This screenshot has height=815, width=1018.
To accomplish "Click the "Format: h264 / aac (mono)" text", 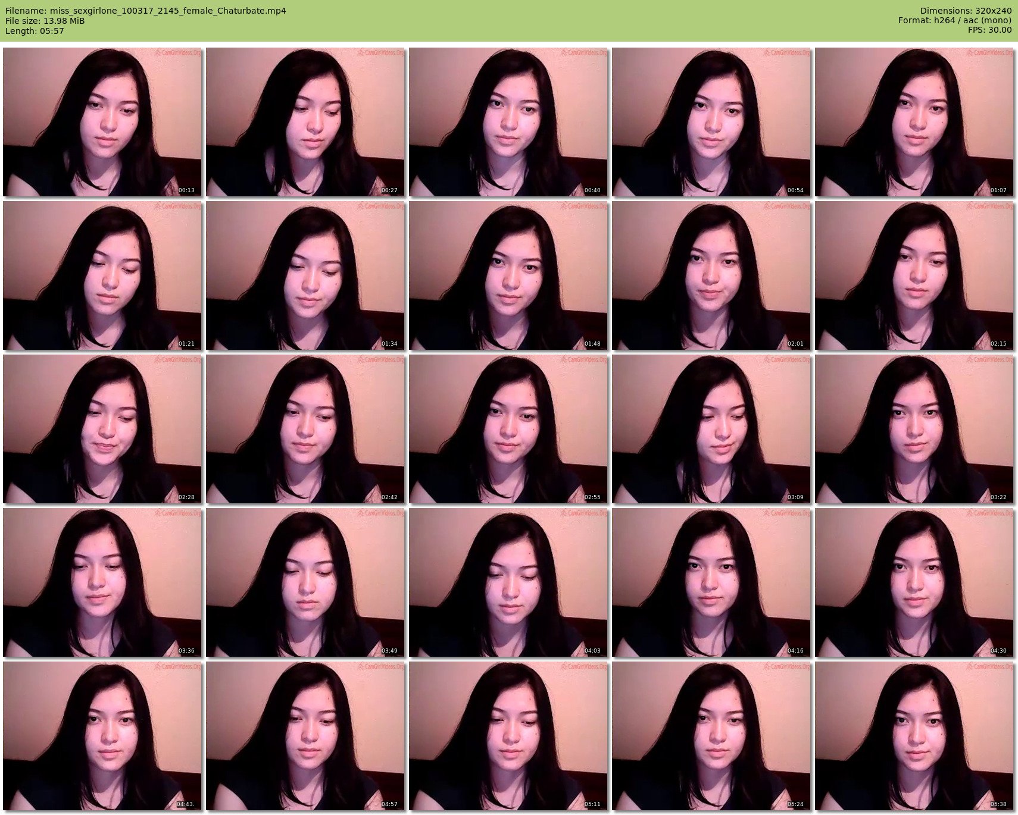I will coord(955,21).
